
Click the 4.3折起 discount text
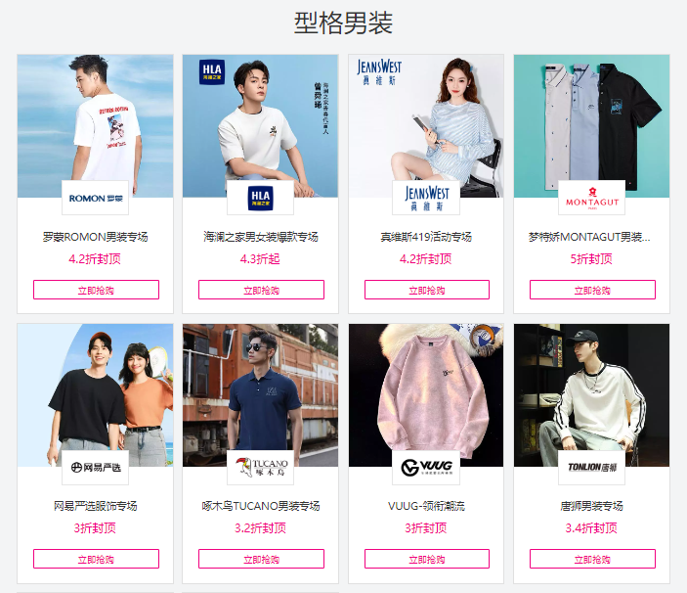260,258
